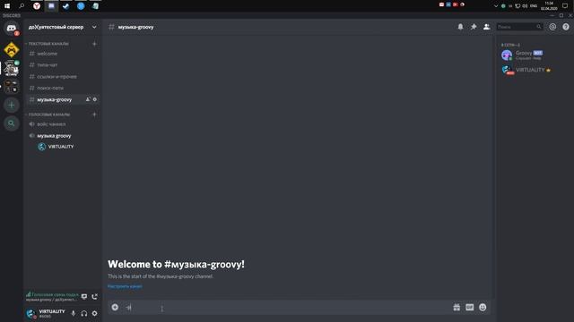Switch to Discord taskbar icon
This screenshot has width=574, height=322.
pos(51,6)
